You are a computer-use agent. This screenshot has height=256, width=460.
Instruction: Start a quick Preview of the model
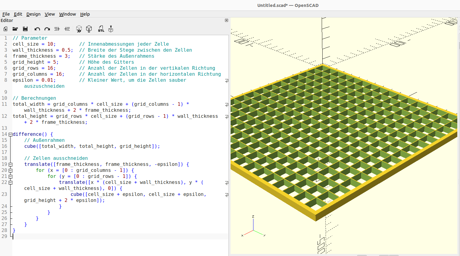(x=79, y=29)
